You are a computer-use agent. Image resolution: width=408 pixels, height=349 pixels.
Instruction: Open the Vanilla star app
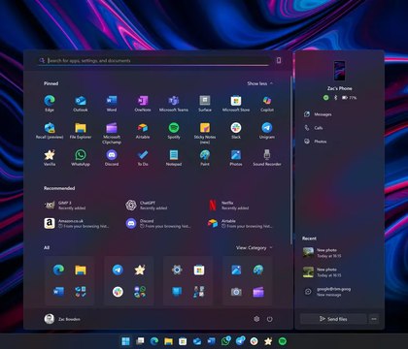coord(50,158)
